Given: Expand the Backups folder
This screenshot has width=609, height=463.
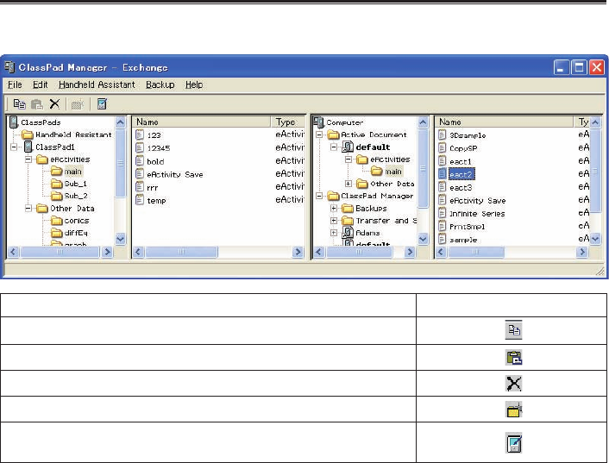Looking at the screenshot, I should 334,209.
